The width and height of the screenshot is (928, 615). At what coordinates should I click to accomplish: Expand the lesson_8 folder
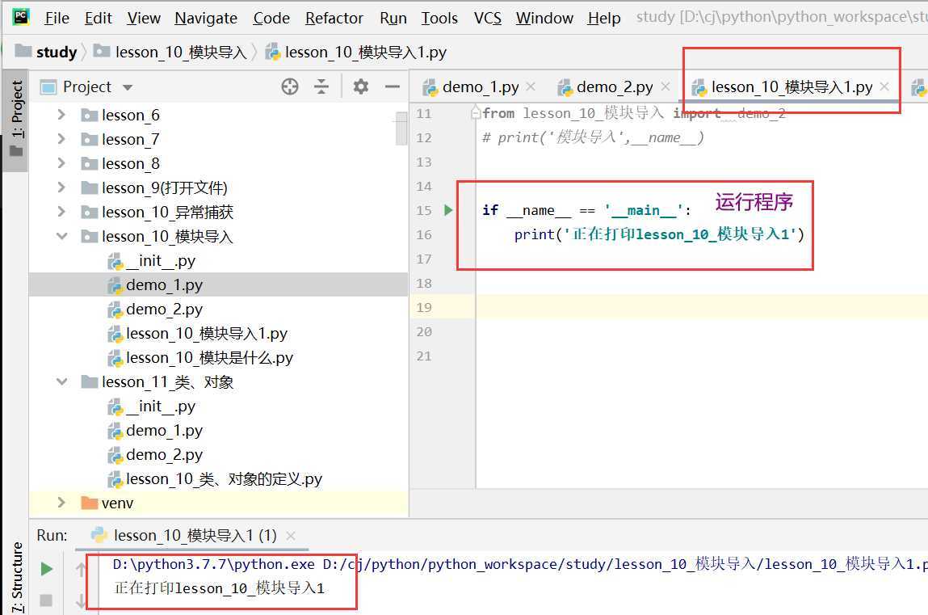61,162
